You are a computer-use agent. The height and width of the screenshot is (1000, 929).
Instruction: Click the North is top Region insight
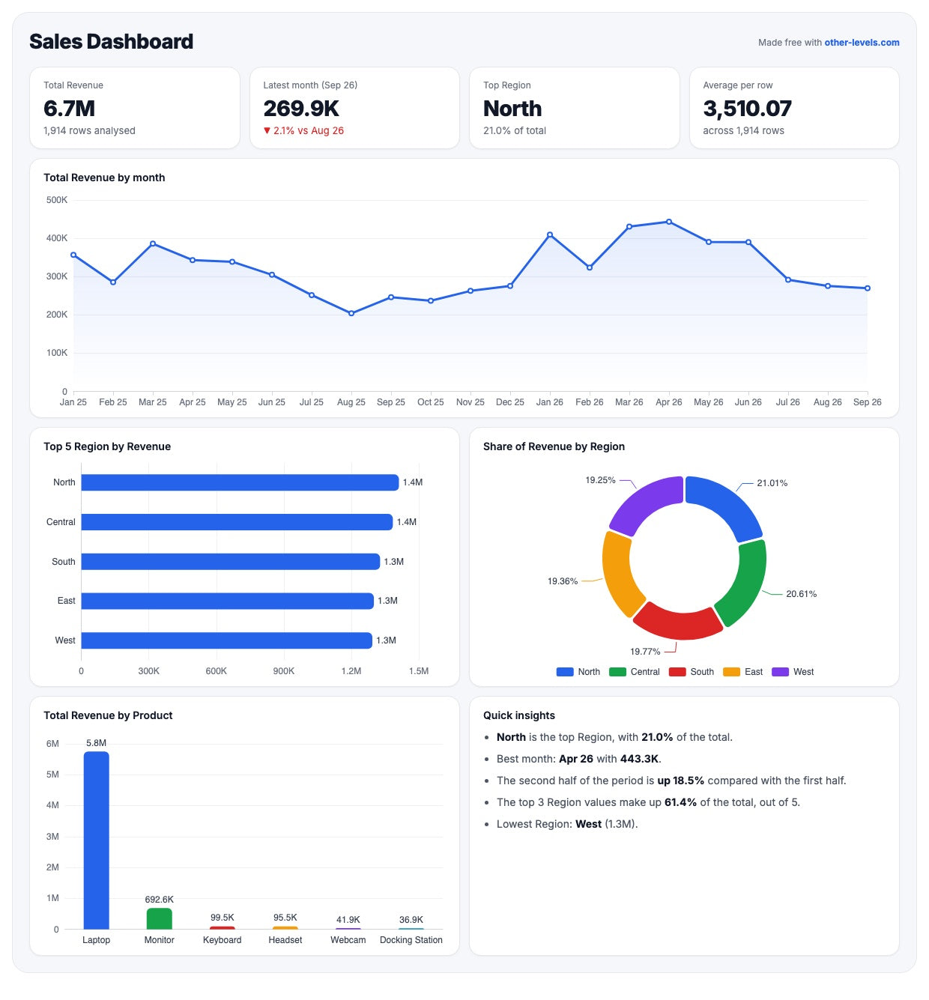[x=614, y=737]
